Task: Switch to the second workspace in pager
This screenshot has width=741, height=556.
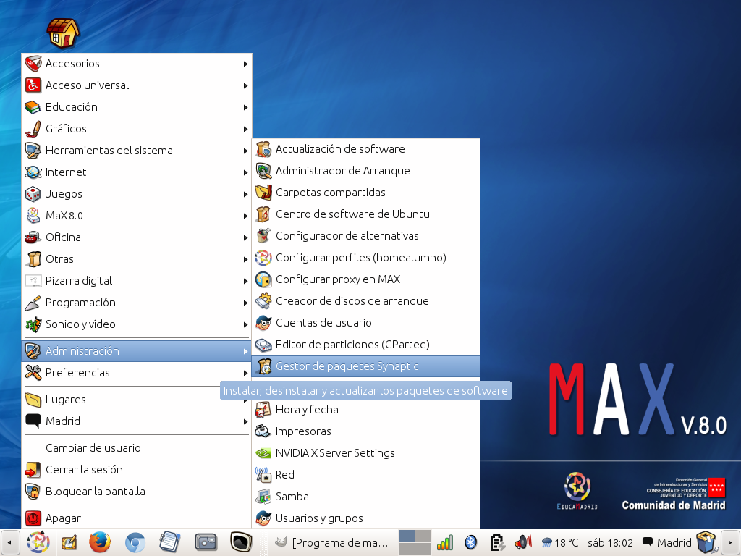Action: pos(423,536)
